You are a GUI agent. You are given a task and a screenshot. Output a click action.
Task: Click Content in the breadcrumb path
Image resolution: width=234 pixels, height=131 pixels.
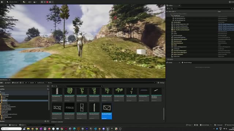32,83
